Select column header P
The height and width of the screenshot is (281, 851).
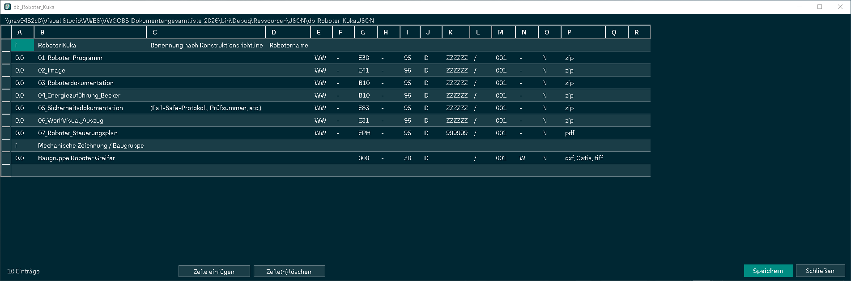[x=583, y=32]
